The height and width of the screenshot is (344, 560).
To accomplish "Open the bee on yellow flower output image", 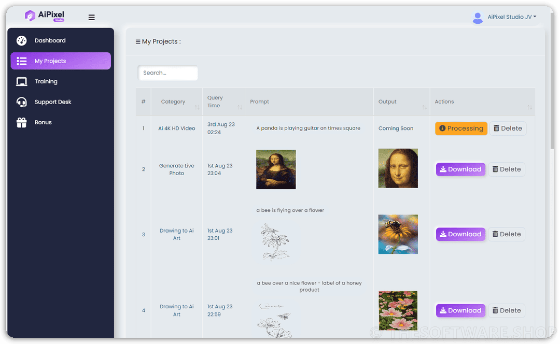I will [398, 234].
